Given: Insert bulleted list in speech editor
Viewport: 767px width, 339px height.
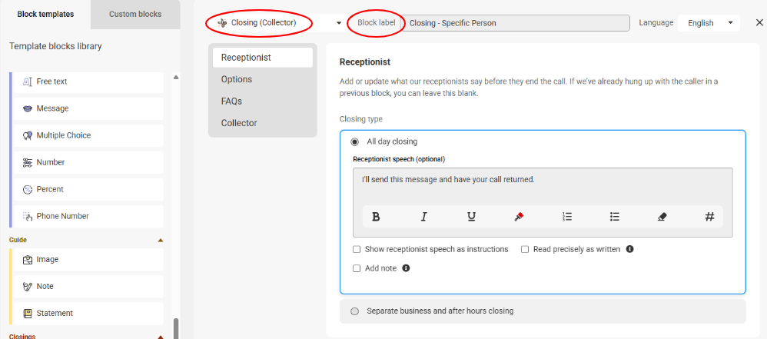Looking at the screenshot, I should pyautogui.click(x=614, y=217).
